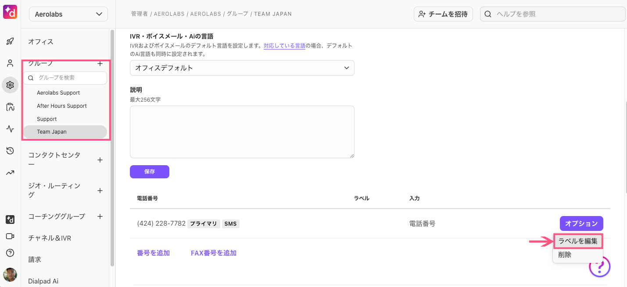The image size is (627, 287).
Task: Add a new group with plus icon
Action: 100,64
